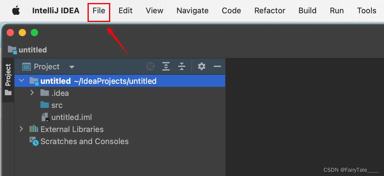
Task: Click the Scratches and Consoles icon
Action: 34,141
